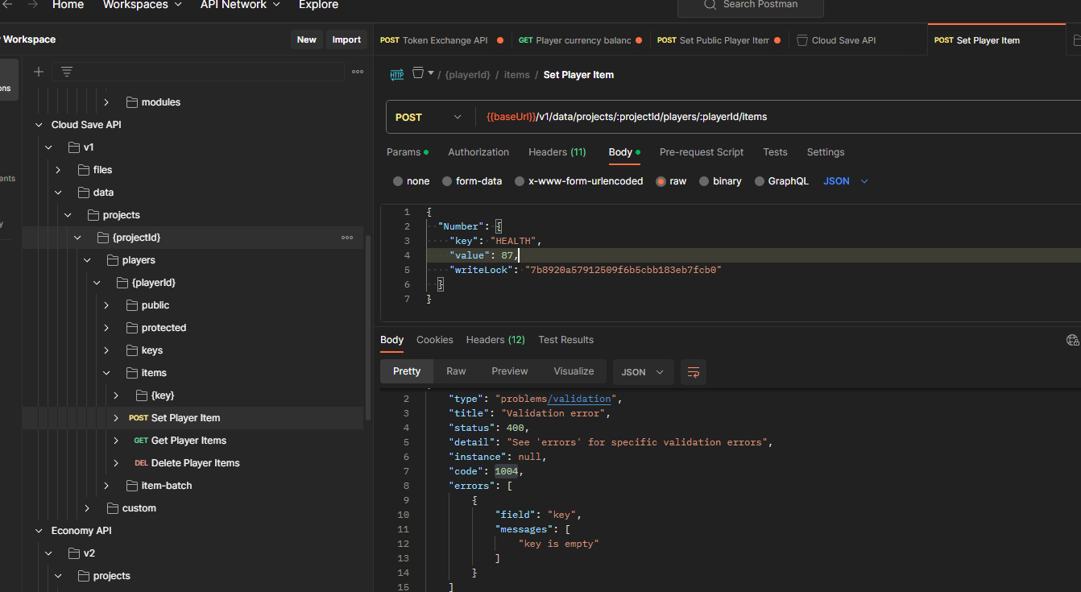
Task: Click the filter icon in sidebar search
Action: [x=67, y=72]
